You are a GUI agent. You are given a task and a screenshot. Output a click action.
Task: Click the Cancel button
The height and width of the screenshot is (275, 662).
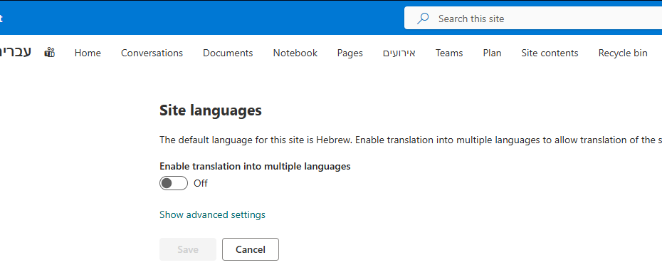[x=251, y=249]
